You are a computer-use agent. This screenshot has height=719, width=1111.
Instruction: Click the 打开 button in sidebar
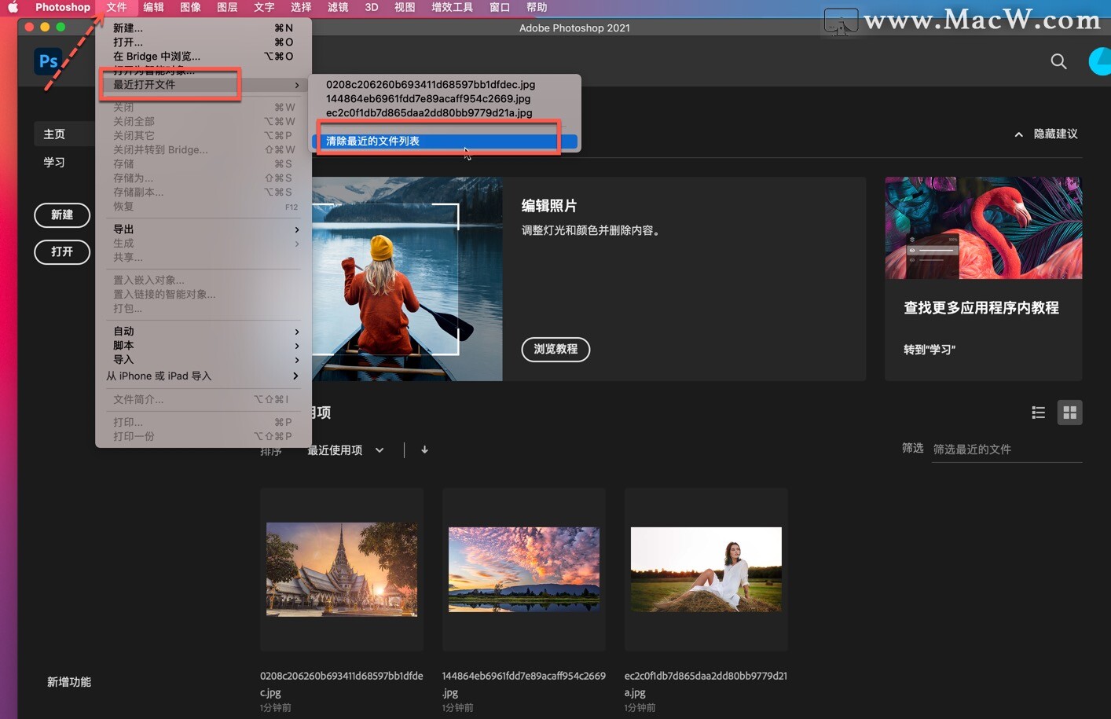pos(62,251)
